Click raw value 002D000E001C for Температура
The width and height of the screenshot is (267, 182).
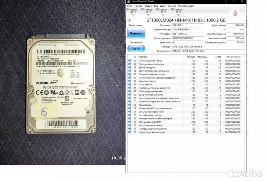[x=233, y=105]
